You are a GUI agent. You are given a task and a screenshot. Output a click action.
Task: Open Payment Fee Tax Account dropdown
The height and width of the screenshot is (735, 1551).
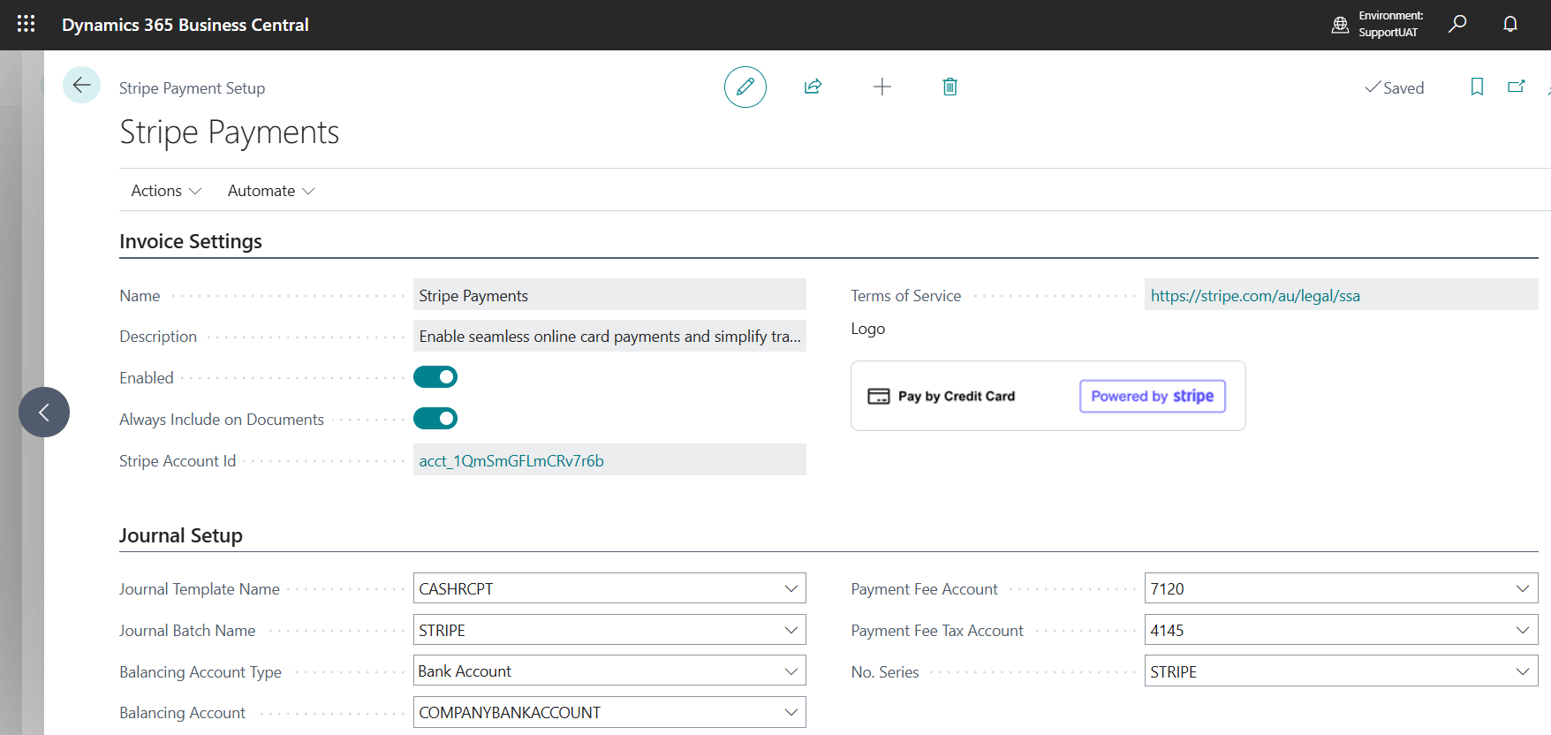(1522, 630)
